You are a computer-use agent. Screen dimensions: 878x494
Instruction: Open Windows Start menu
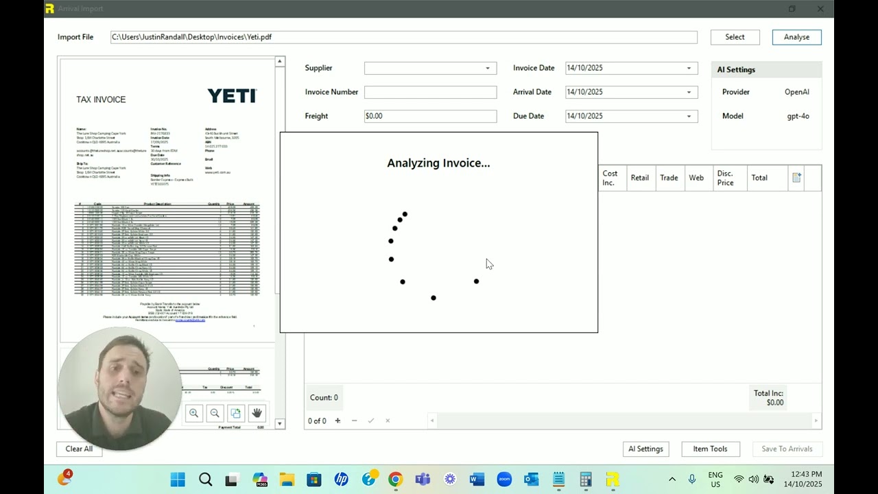pyautogui.click(x=178, y=479)
